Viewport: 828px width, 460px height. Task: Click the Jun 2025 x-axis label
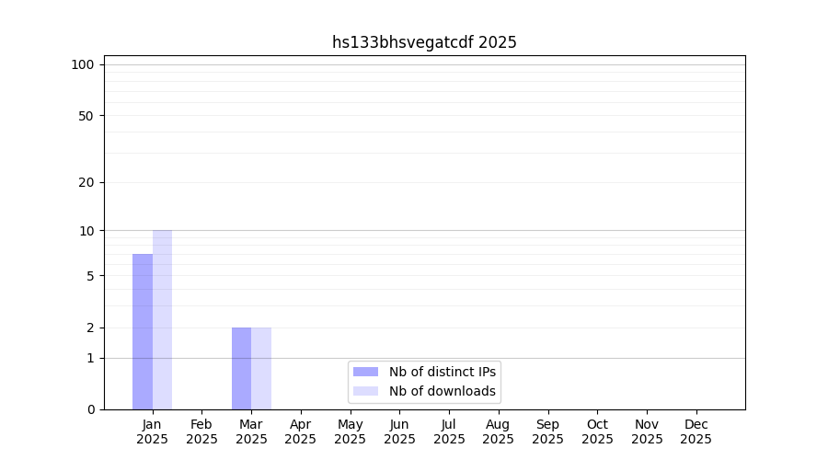[399, 431]
